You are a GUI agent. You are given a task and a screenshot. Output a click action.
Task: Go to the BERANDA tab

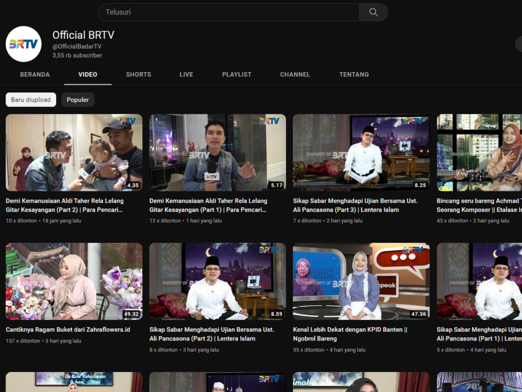coord(35,75)
